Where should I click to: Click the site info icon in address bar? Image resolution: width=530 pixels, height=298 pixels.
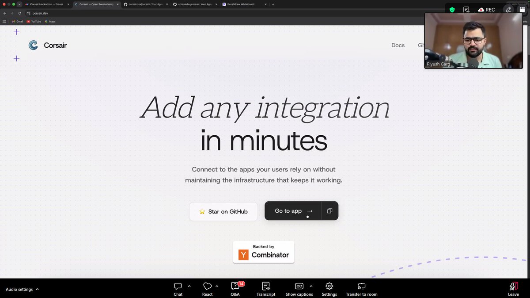point(28,13)
